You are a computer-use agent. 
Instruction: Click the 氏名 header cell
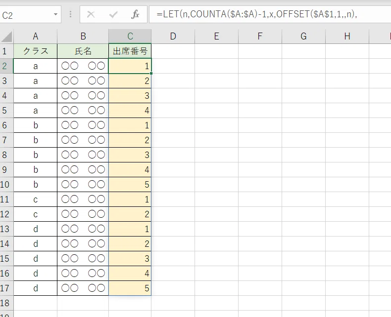tap(83, 51)
